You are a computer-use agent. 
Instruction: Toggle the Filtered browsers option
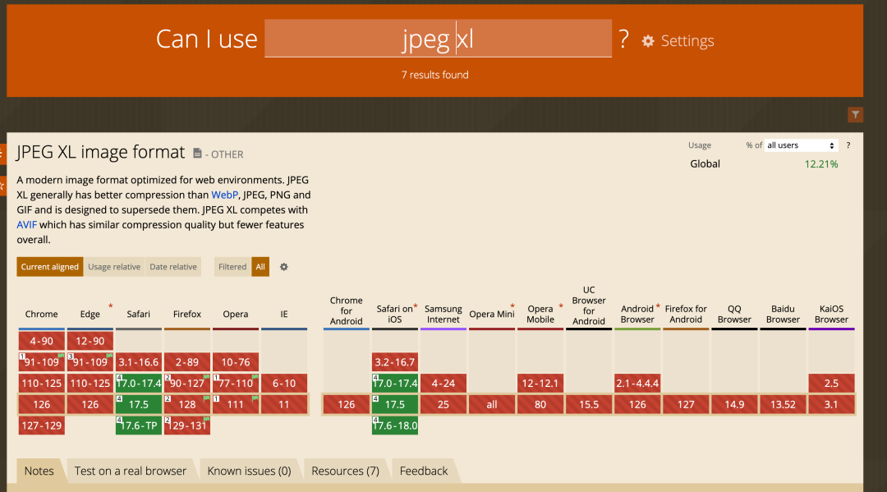click(232, 267)
